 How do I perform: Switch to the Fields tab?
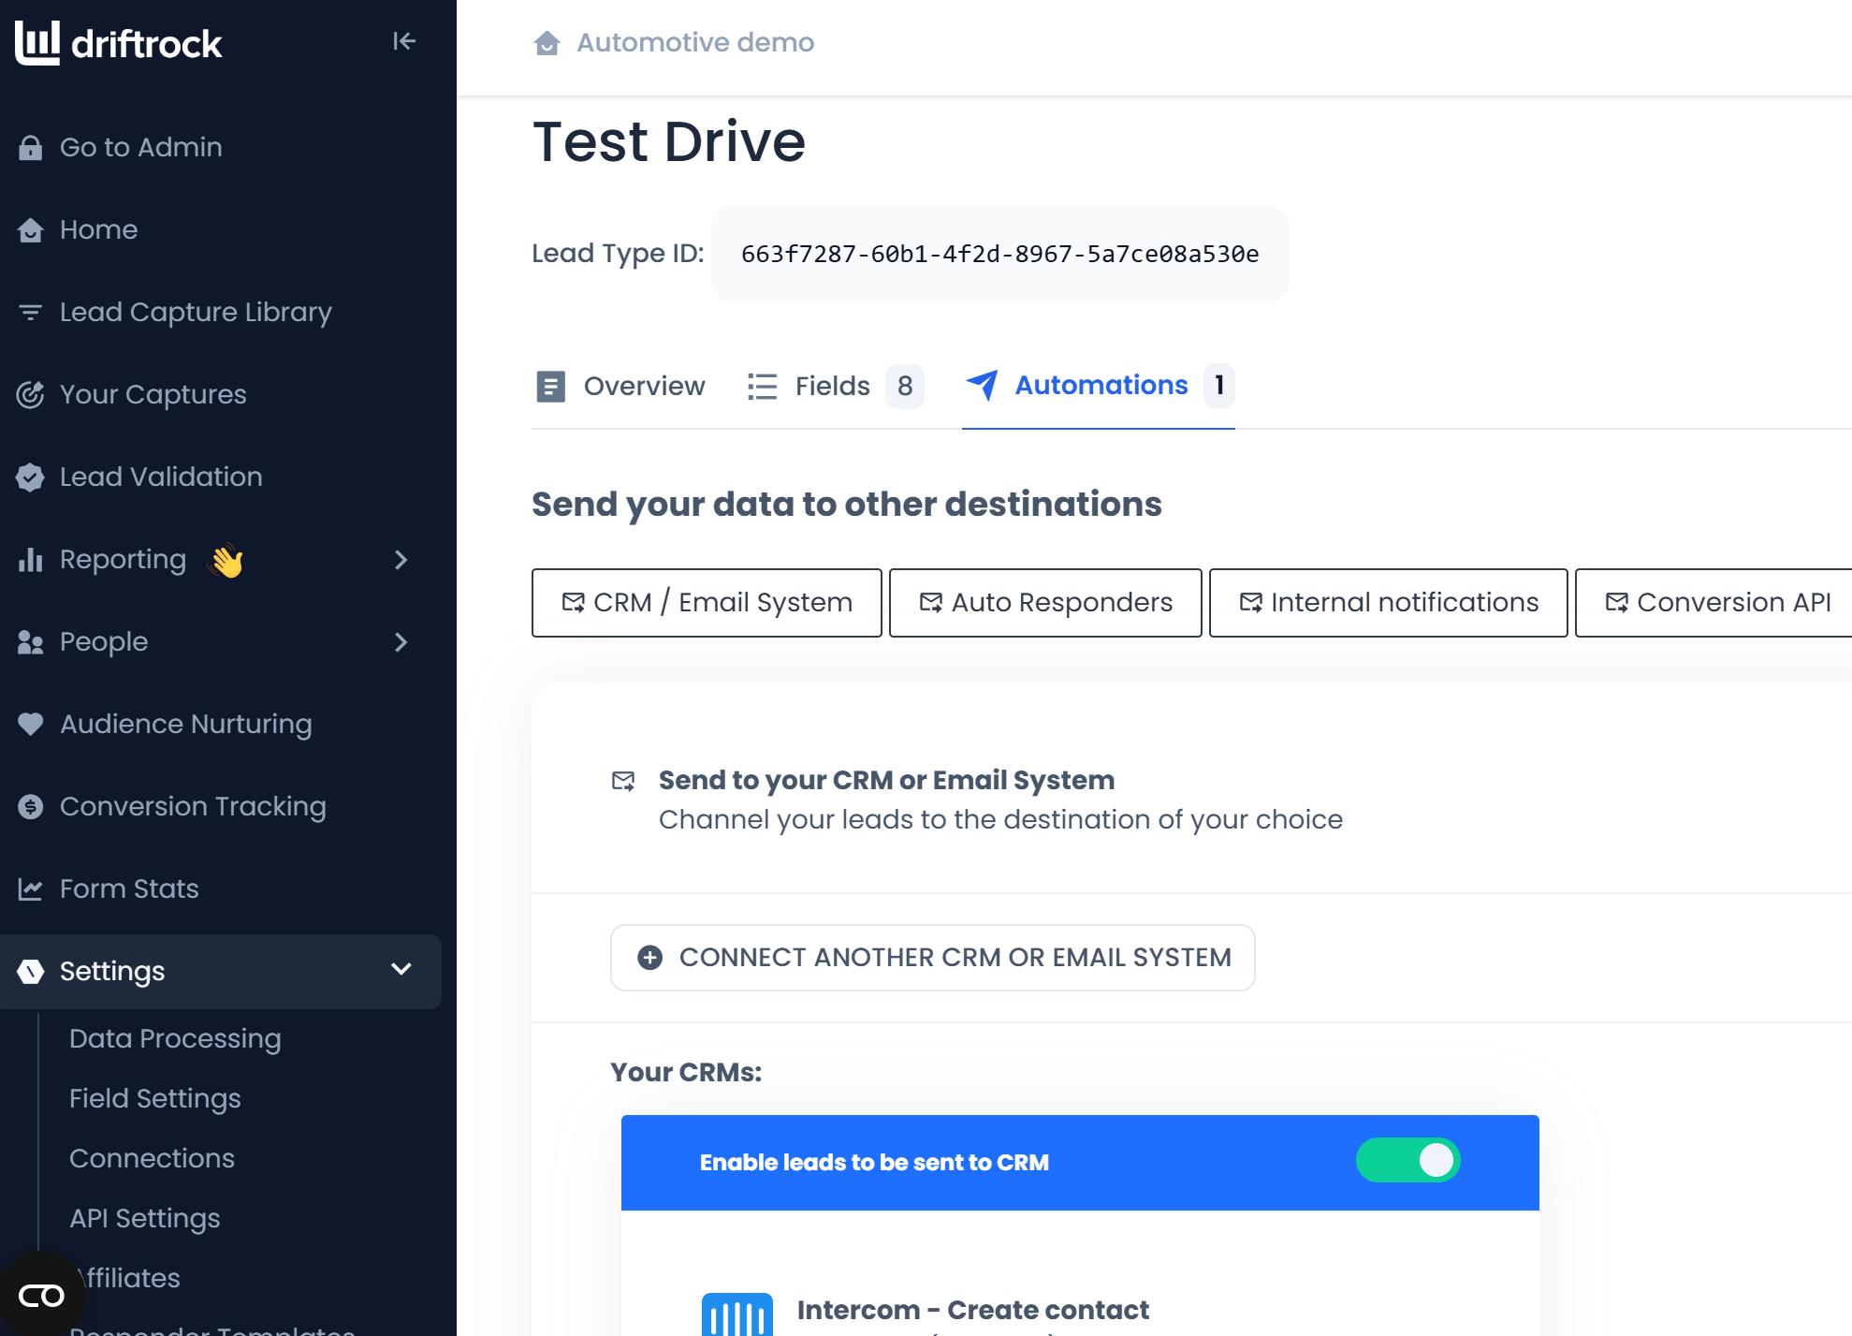(x=833, y=386)
